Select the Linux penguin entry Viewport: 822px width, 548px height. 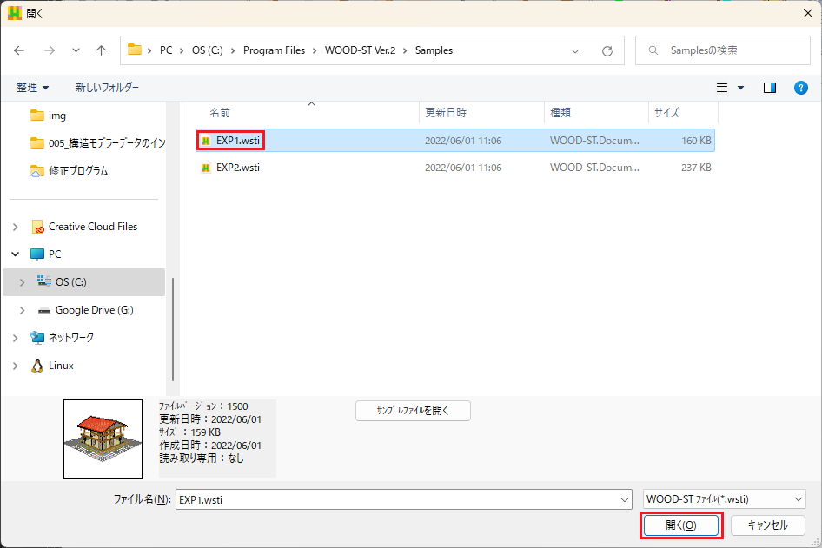tap(61, 366)
